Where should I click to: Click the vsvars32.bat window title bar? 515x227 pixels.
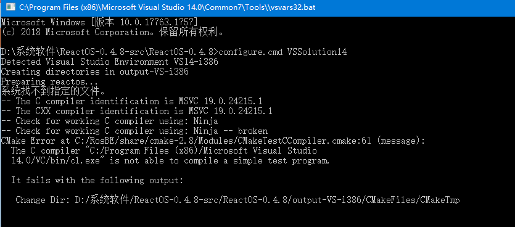pyautogui.click(x=258, y=7)
